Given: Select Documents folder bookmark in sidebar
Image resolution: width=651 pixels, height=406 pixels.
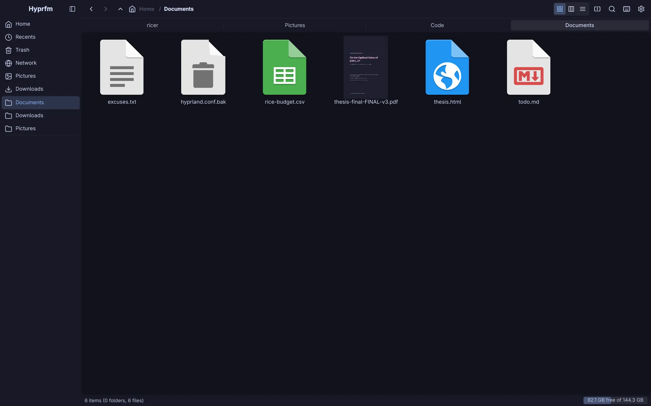Looking at the screenshot, I should point(41,103).
